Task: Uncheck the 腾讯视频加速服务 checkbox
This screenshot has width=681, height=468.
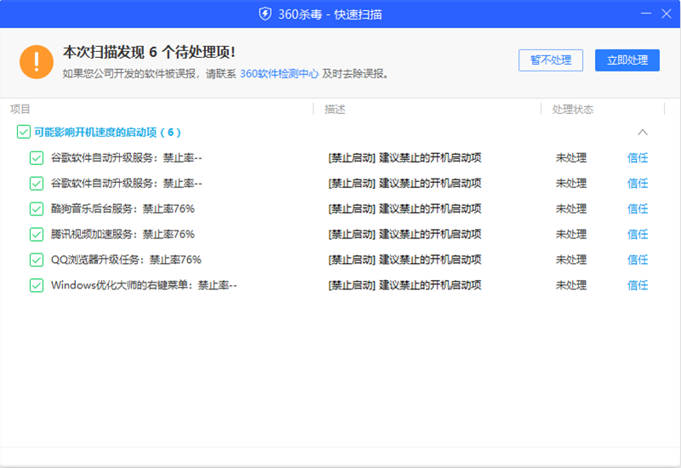Action: 37,234
